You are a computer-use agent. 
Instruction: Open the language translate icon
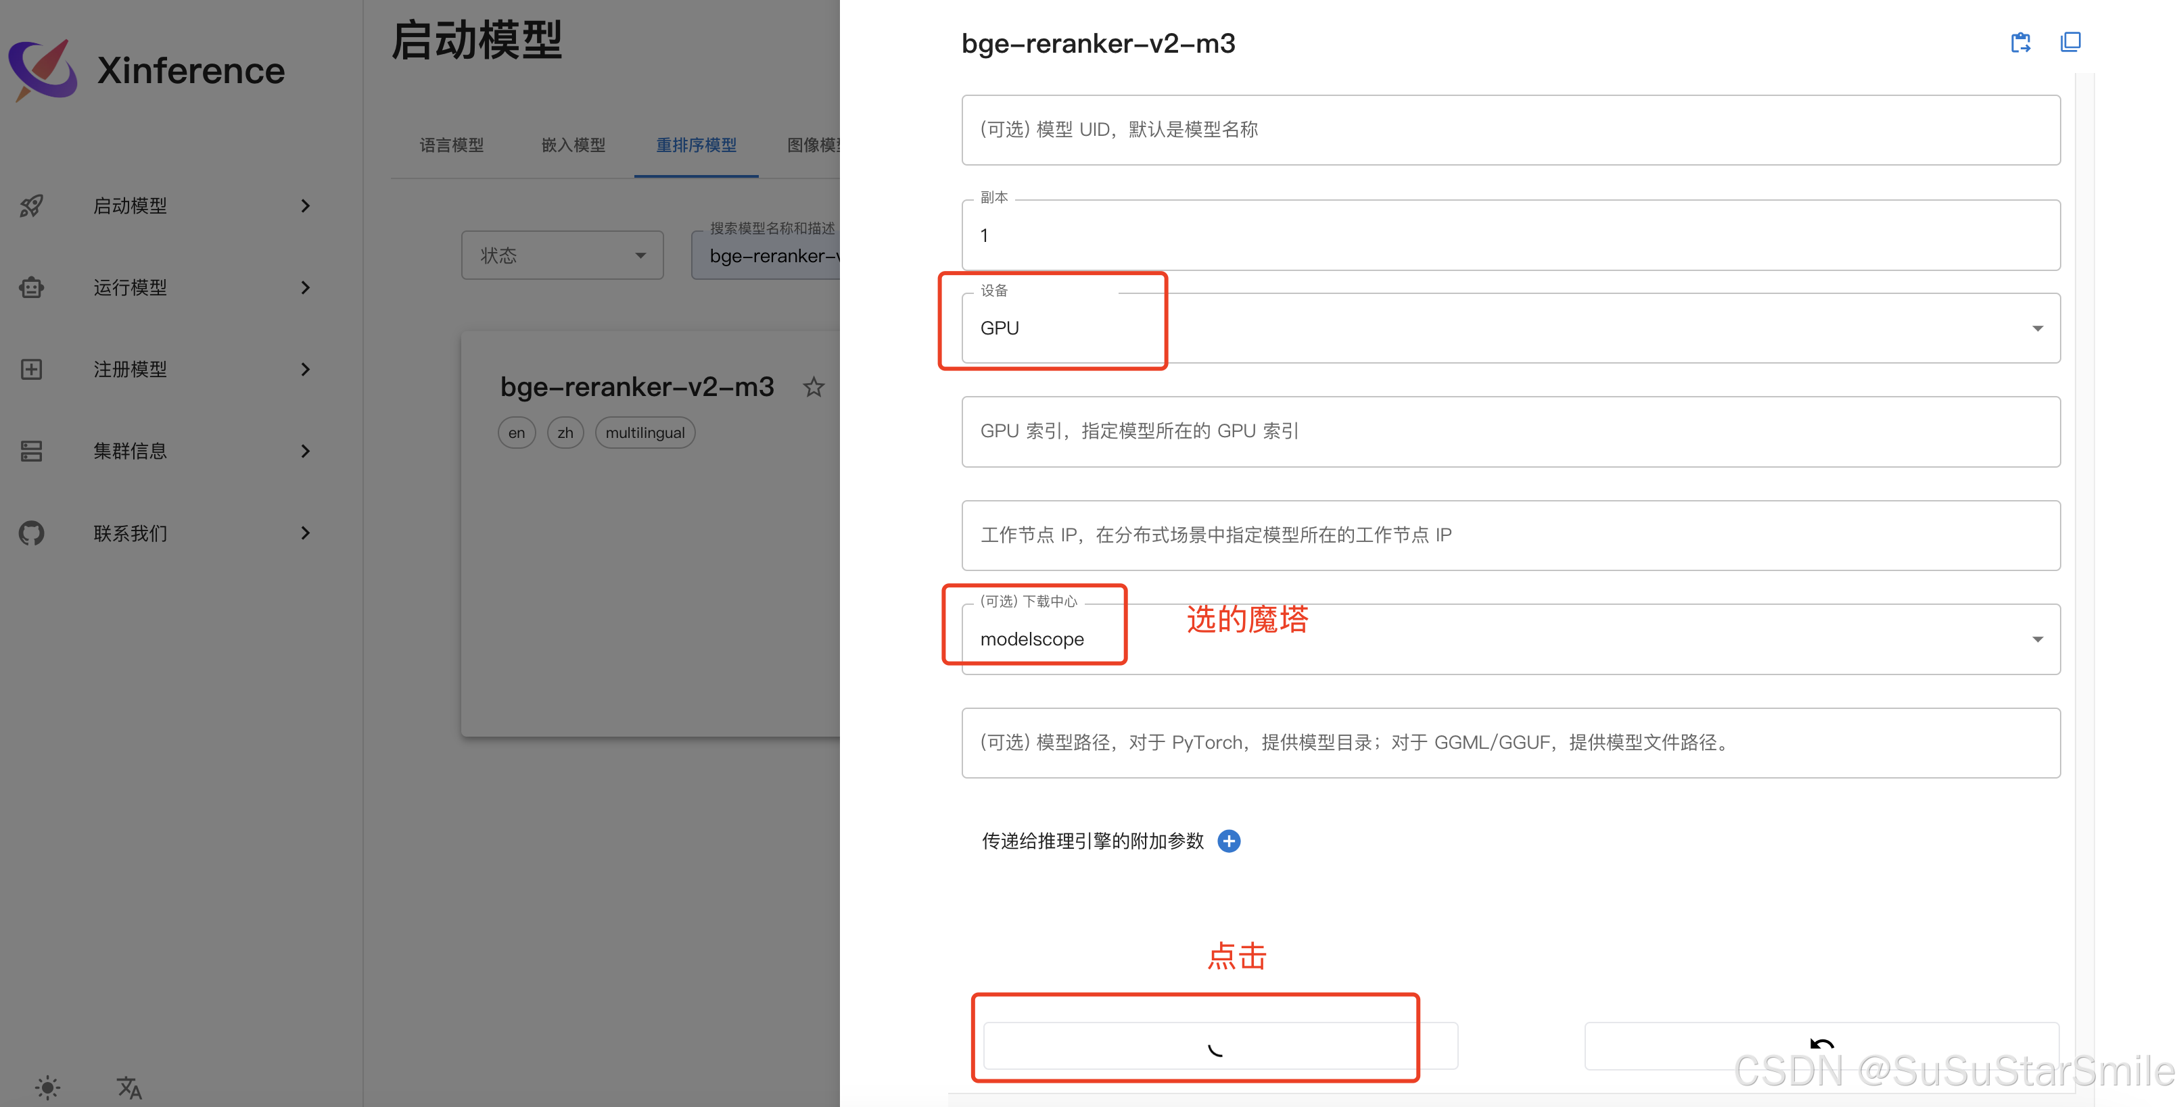tap(128, 1087)
